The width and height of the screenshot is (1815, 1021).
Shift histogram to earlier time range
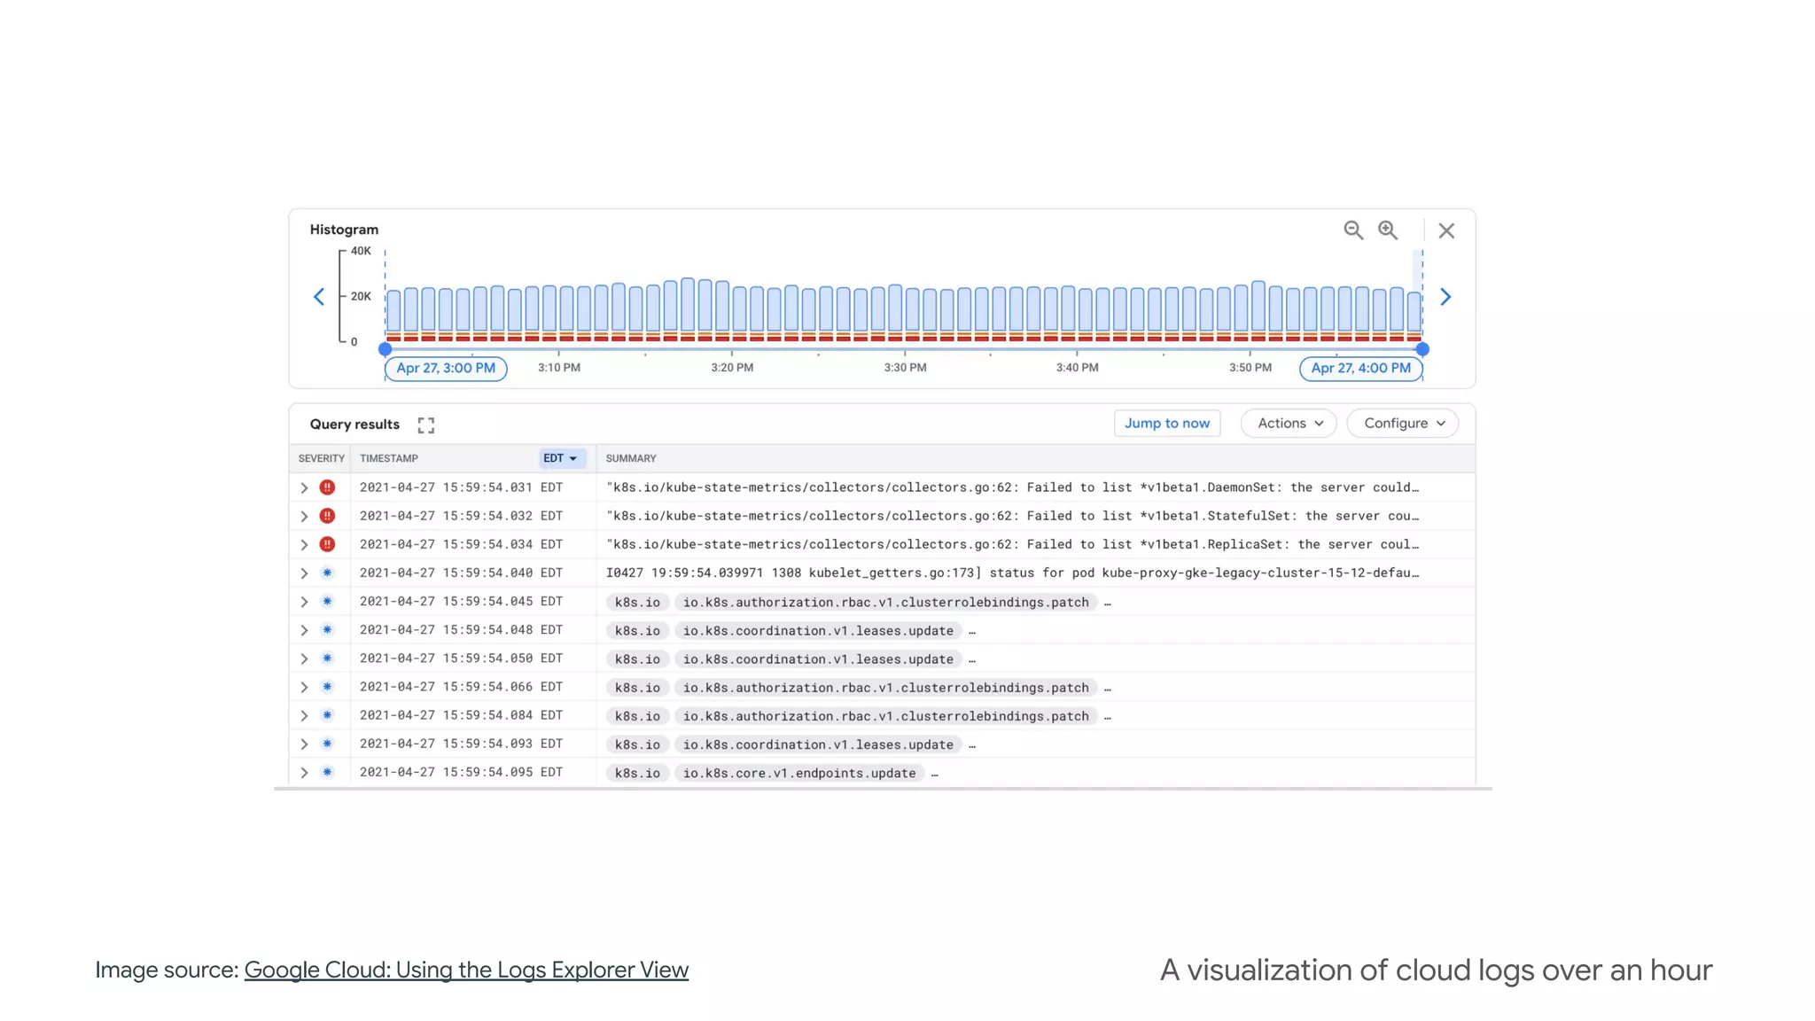(x=319, y=297)
